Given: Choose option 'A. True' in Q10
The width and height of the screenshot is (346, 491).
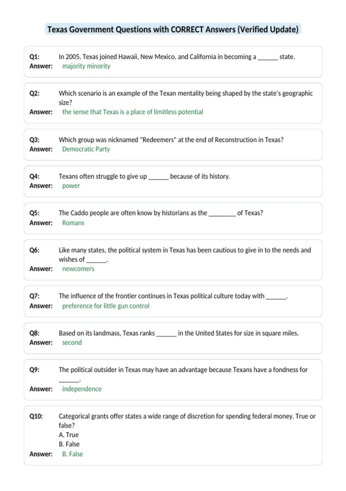Looking at the screenshot, I should 69,435.
